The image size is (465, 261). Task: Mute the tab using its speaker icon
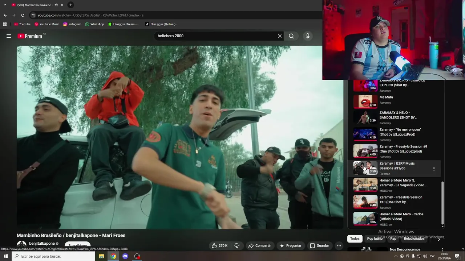coord(56,5)
